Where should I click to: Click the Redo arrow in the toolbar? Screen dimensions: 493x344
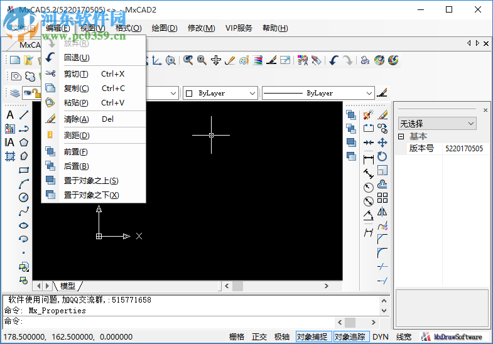tap(348, 60)
